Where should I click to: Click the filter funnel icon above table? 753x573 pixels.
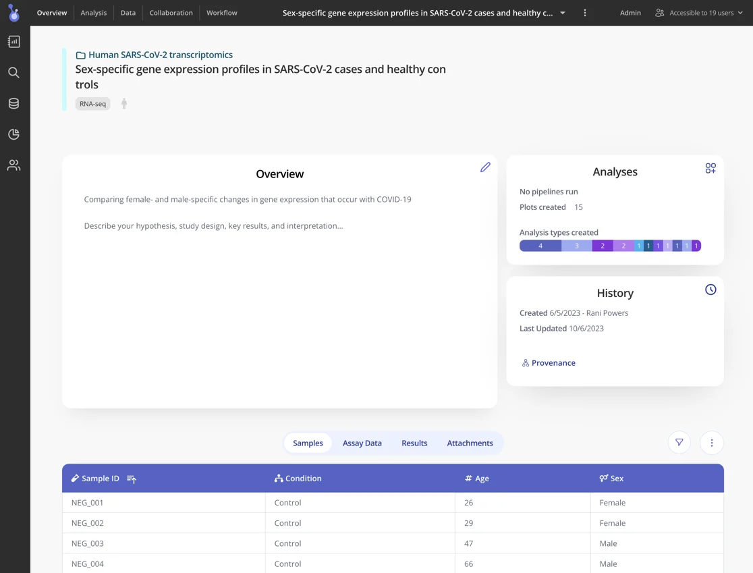click(679, 443)
